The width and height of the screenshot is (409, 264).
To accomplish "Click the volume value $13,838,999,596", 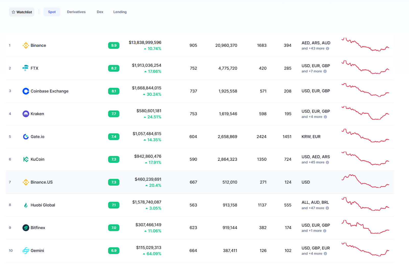I will pos(145,42).
